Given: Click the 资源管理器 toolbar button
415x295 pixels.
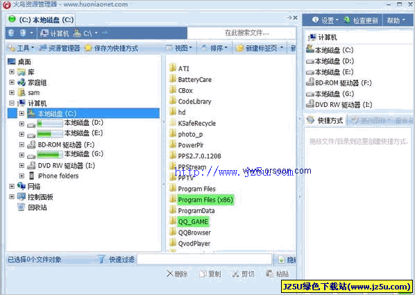Looking at the screenshot, I should pos(60,48).
